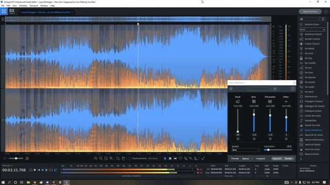Open Music Rebalance help question icon
330x185 pixels.
pyautogui.click(x=293, y=89)
